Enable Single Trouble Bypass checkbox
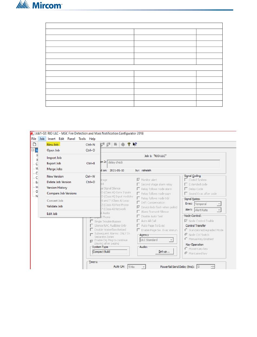Viewport: 257px width, 337px height. (x=92, y=221)
